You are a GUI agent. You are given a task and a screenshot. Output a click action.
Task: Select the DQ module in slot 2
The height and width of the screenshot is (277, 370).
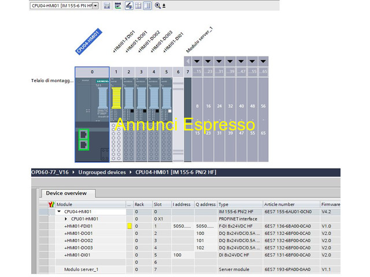[128, 119]
